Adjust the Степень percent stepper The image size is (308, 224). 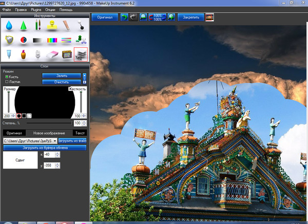coord(84,123)
